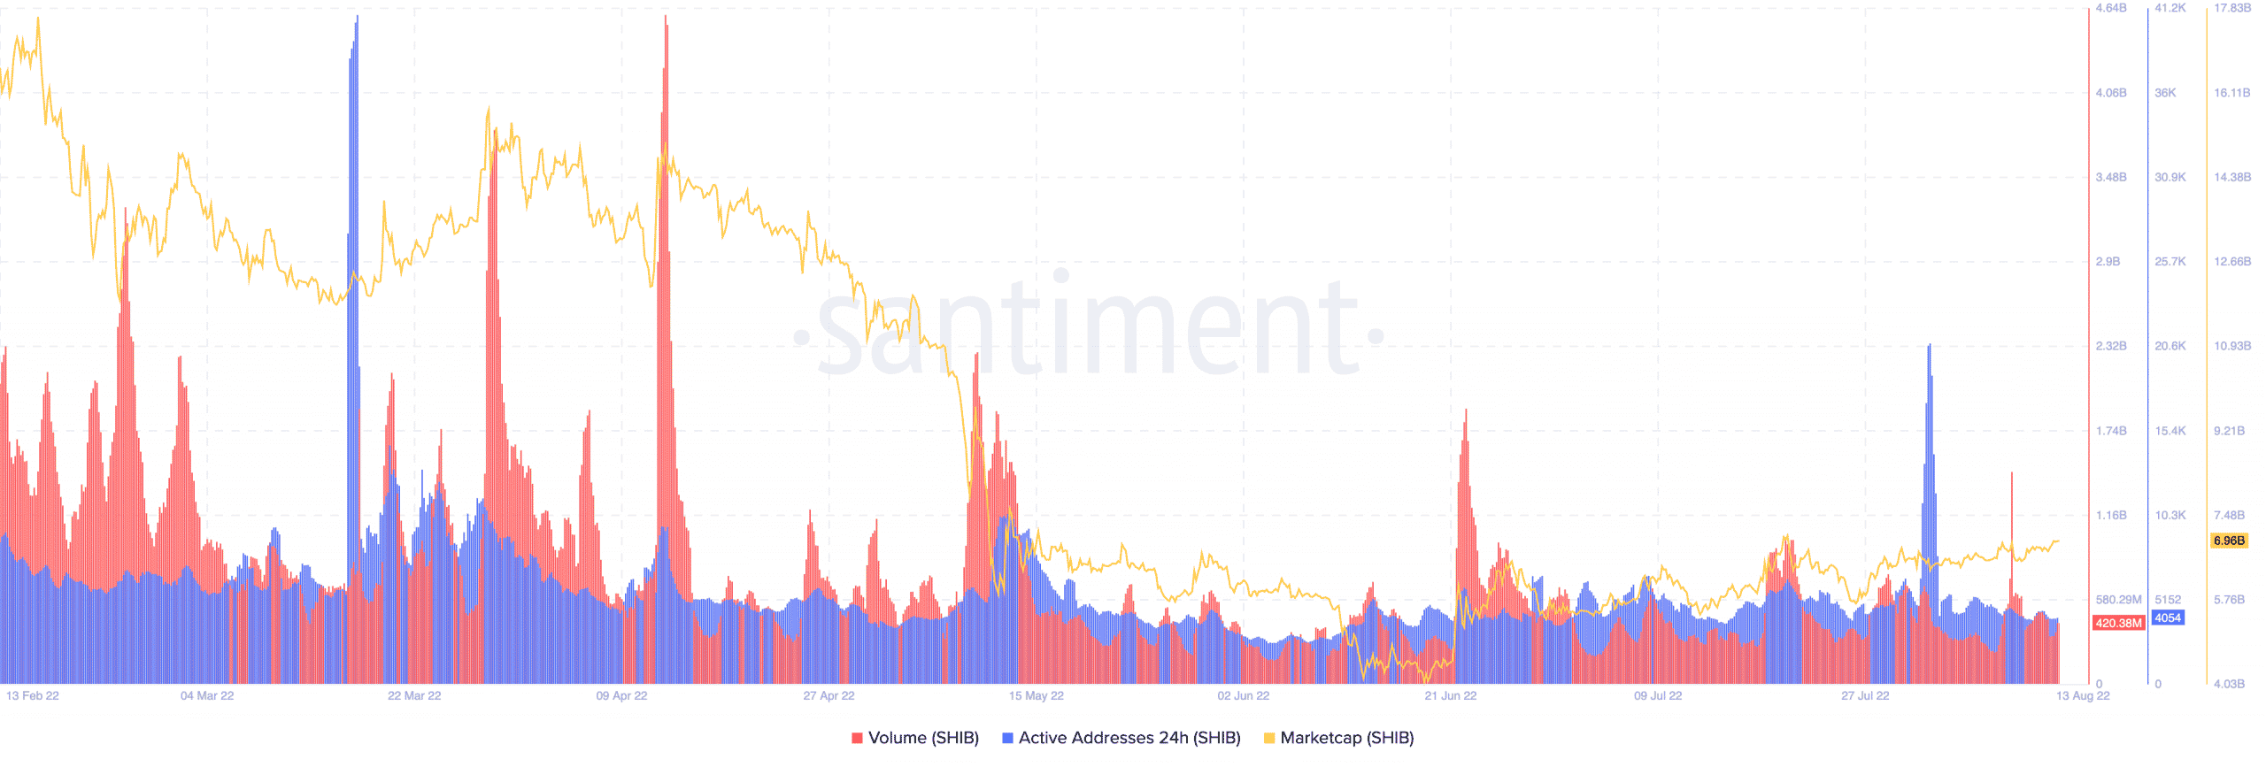Click the 14.38B marketcap axis tick

[2232, 177]
